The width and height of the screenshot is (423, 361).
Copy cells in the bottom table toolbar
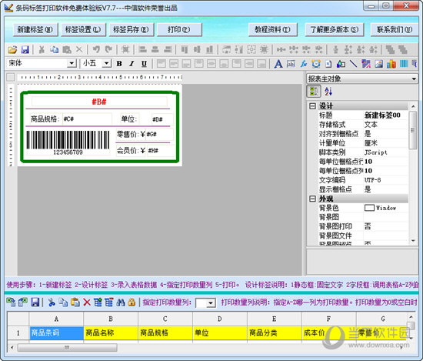pos(63,303)
